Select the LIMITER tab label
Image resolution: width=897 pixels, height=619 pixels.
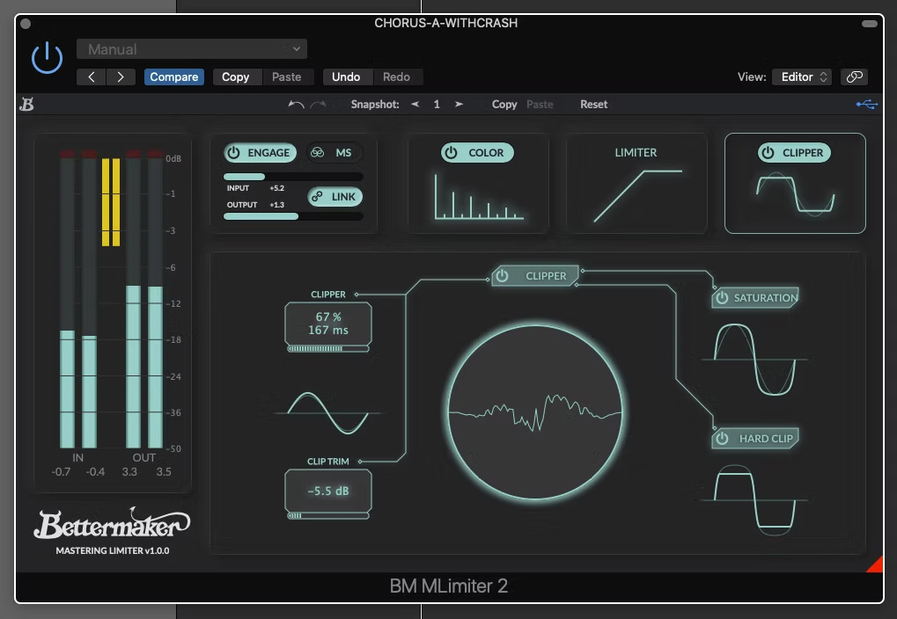coord(636,153)
